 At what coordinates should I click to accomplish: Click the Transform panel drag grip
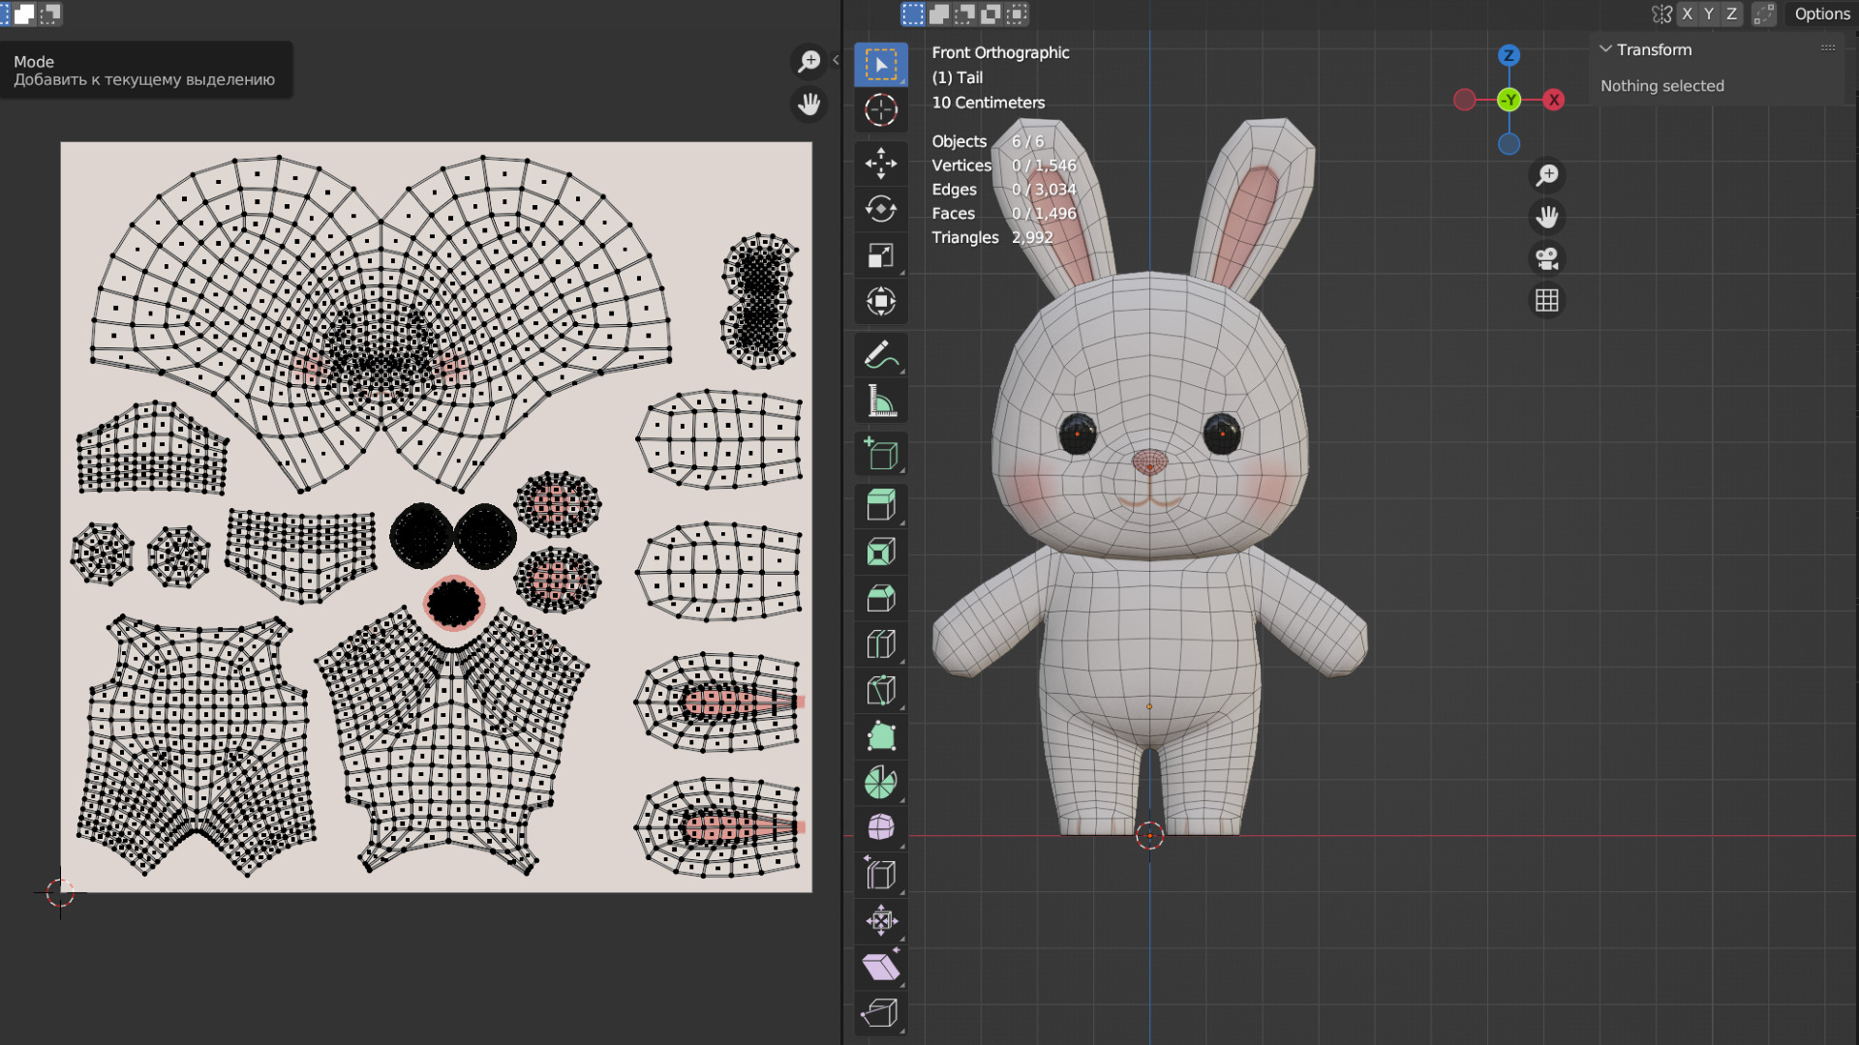[1828, 48]
